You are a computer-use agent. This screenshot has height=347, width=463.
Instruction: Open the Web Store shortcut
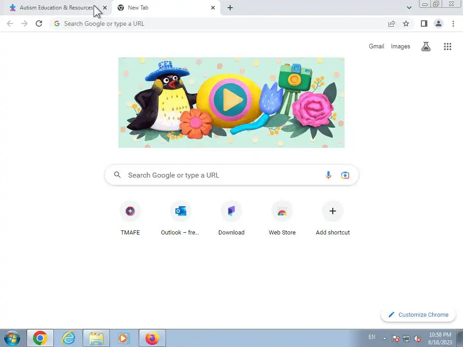coord(282,218)
